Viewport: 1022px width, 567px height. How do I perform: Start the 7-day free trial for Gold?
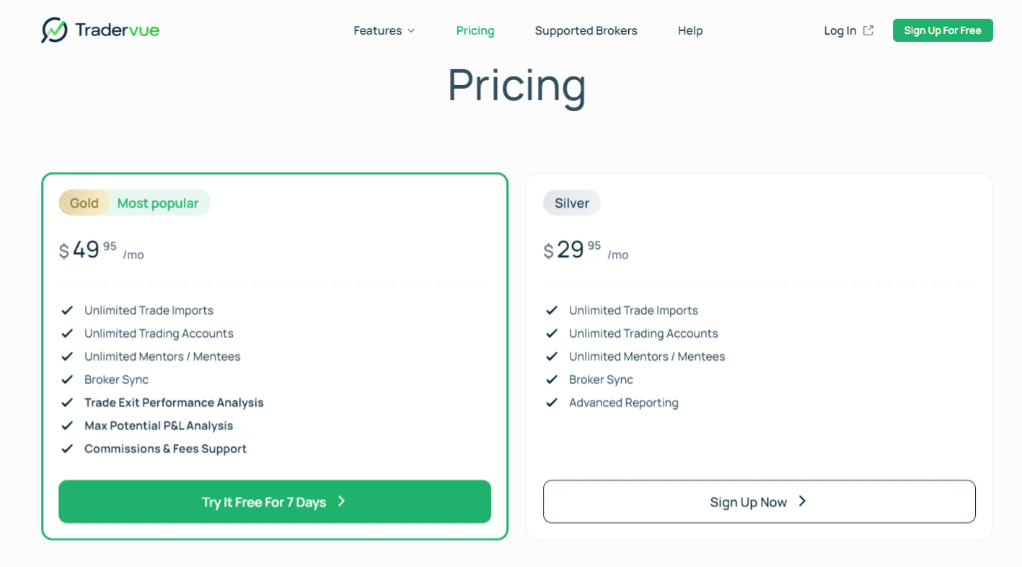pyautogui.click(x=274, y=501)
